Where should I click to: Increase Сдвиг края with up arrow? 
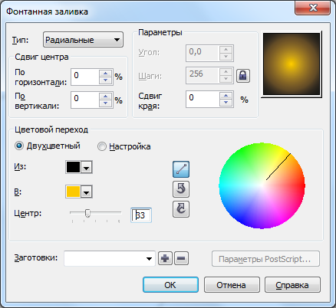pyautogui.click(x=226, y=96)
